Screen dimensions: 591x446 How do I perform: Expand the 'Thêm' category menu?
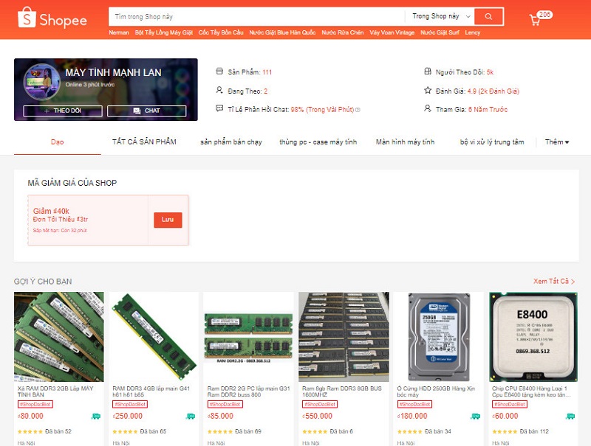pyautogui.click(x=557, y=142)
